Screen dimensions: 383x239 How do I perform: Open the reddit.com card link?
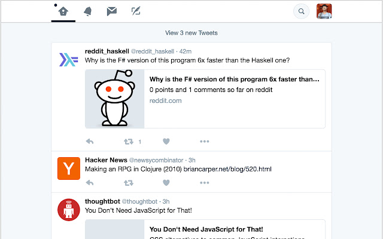(166, 100)
